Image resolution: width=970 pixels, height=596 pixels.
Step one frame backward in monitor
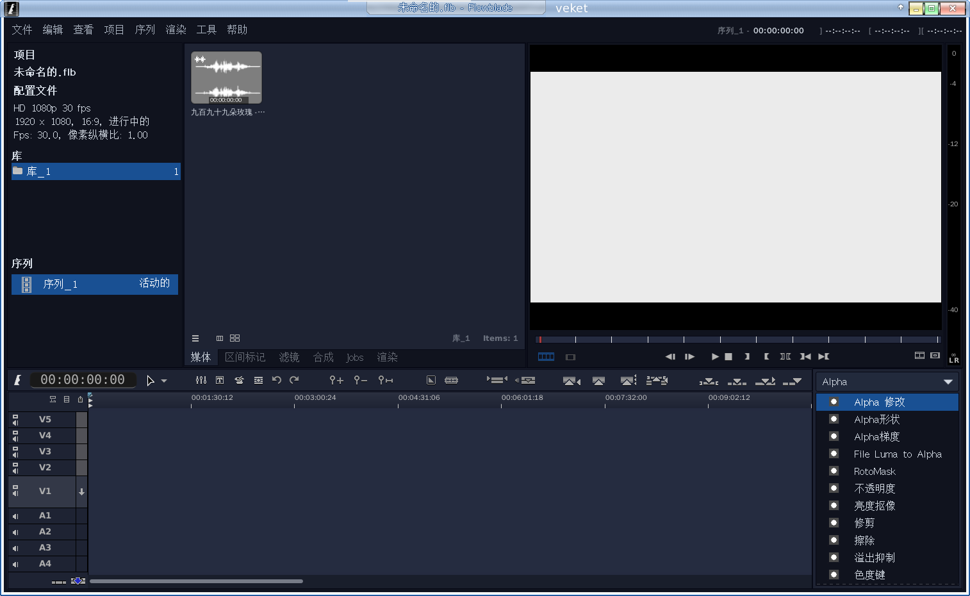coord(670,356)
